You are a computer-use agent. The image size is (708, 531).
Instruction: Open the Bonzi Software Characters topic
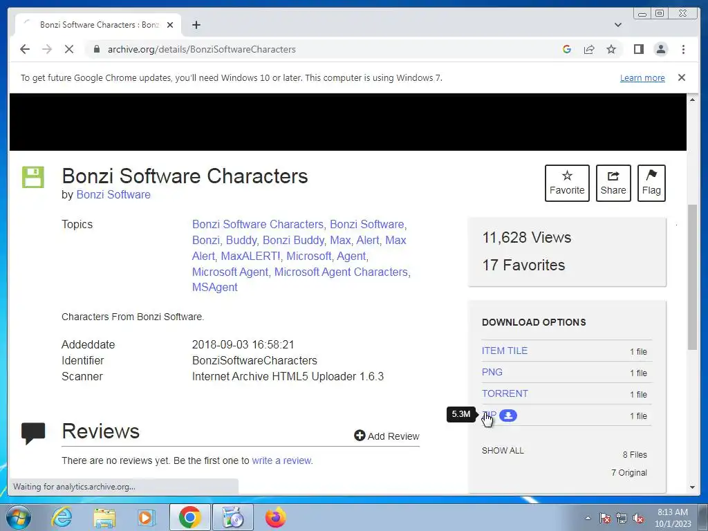(258, 225)
